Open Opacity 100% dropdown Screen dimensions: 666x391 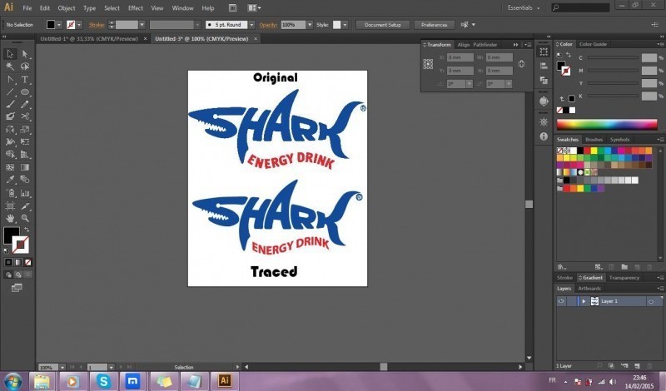pos(310,25)
